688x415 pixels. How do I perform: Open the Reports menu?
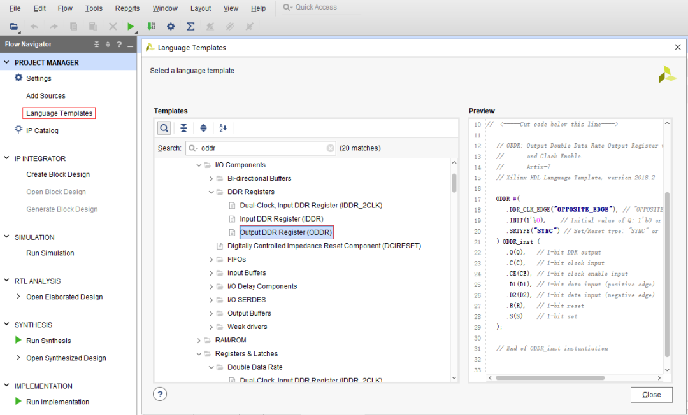point(127,8)
